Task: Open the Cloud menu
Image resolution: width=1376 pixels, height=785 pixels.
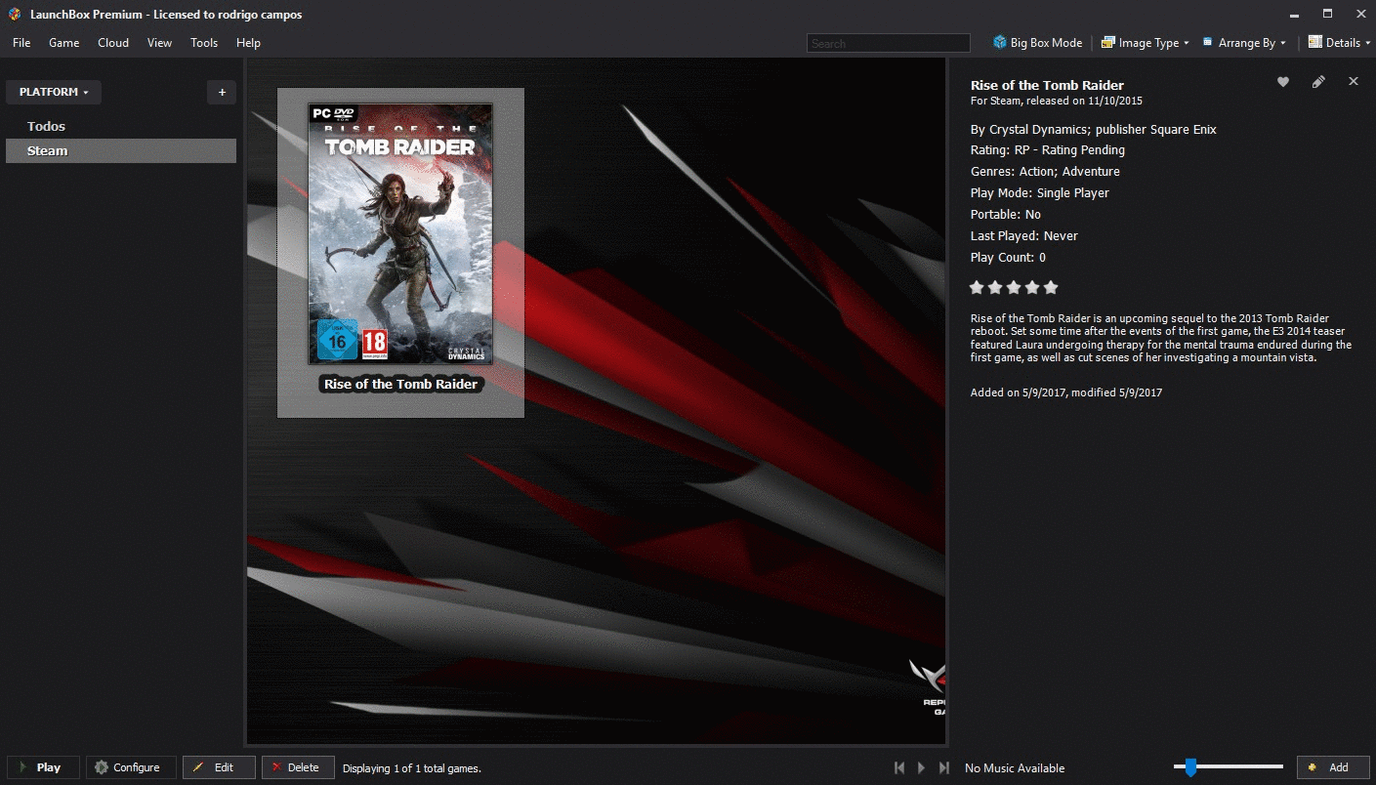Action: coord(113,43)
